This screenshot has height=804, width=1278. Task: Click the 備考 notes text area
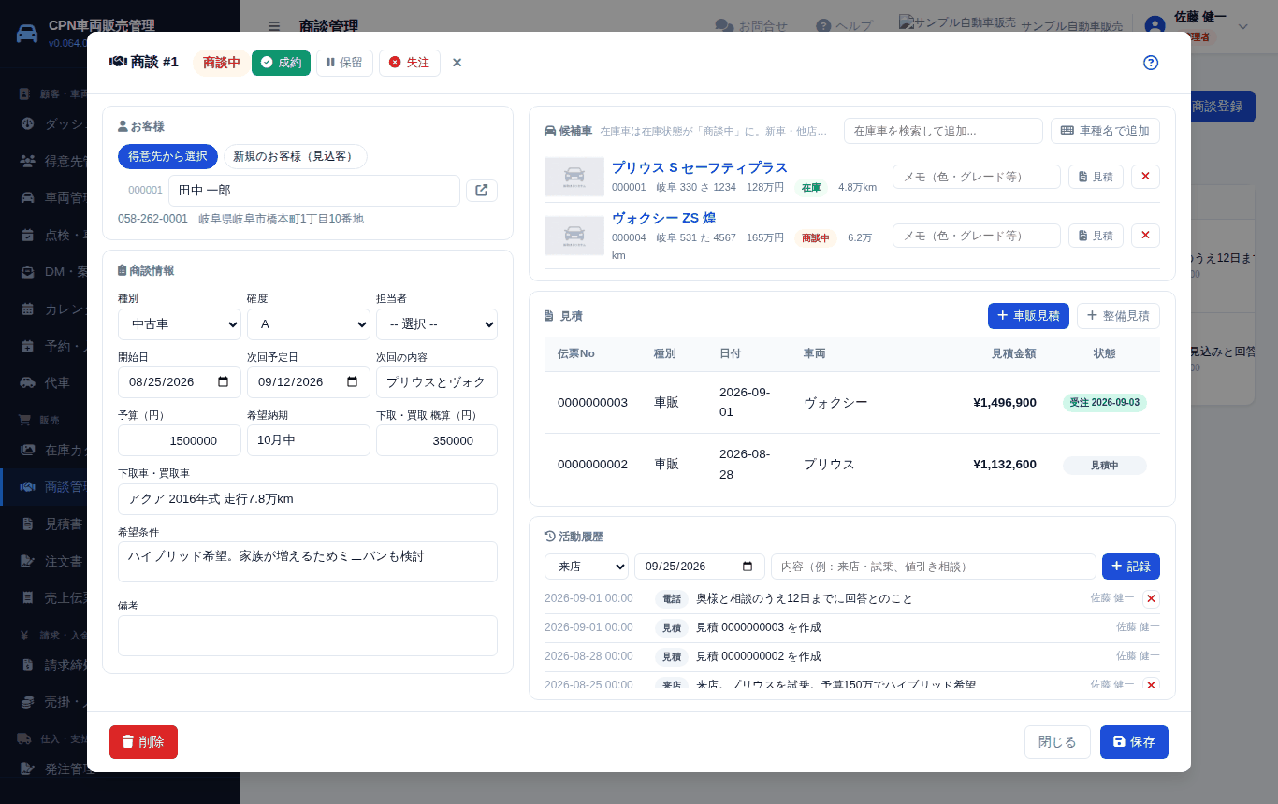tap(308, 636)
